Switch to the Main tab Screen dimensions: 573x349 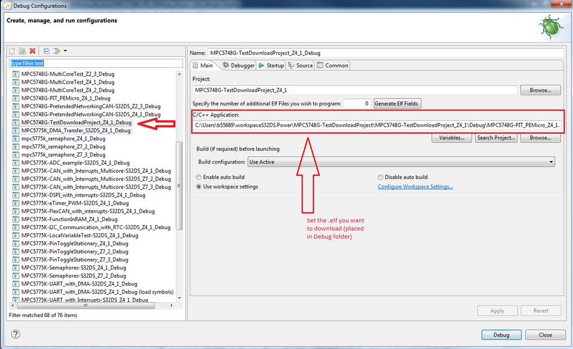pos(203,65)
